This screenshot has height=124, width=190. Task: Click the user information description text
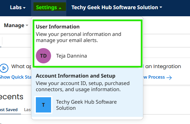[x=78, y=37]
